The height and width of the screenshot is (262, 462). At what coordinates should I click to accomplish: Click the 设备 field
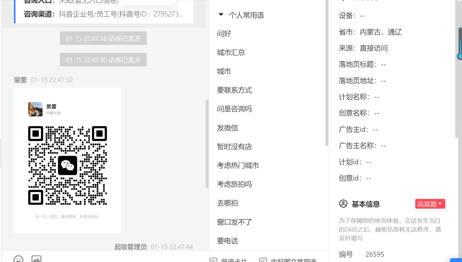click(x=352, y=16)
